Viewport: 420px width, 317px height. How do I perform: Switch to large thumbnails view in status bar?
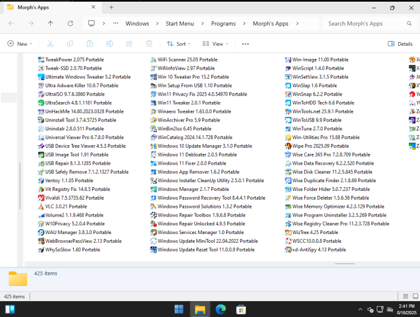pyautogui.click(x=415, y=296)
